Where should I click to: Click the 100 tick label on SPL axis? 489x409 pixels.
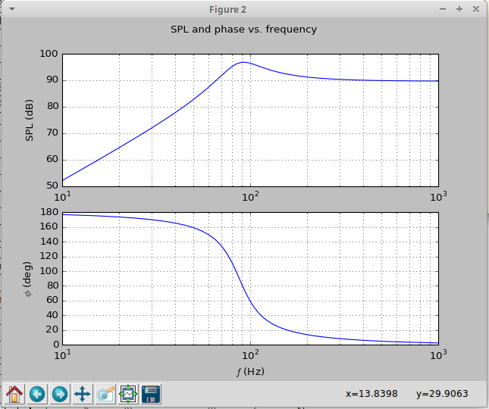click(49, 54)
